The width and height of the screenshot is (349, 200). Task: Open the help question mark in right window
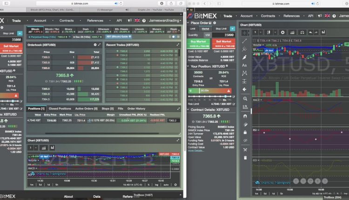coord(334,16)
